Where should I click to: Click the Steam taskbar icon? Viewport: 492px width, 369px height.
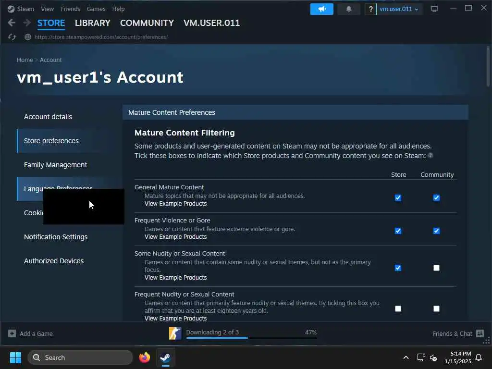coord(165,357)
